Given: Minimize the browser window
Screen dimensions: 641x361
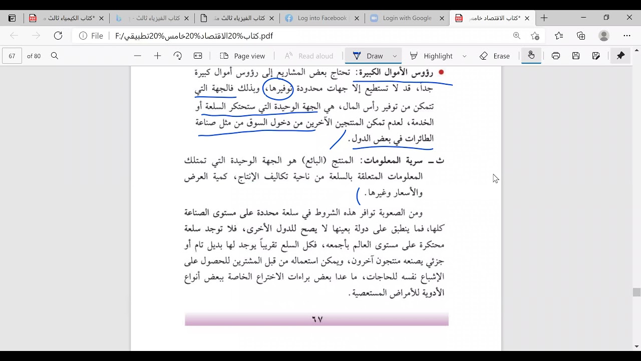Looking at the screenshot, I should (583, 18).
